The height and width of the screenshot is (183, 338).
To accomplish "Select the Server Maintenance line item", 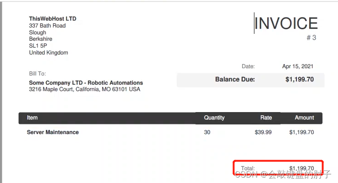I will pyautogui.click(x=53, y=132).
